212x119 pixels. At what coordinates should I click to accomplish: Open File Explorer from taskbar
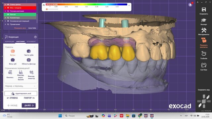point(128,116)
